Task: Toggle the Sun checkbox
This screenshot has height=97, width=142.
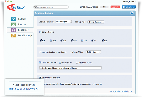Action: (x=41, y=40)
